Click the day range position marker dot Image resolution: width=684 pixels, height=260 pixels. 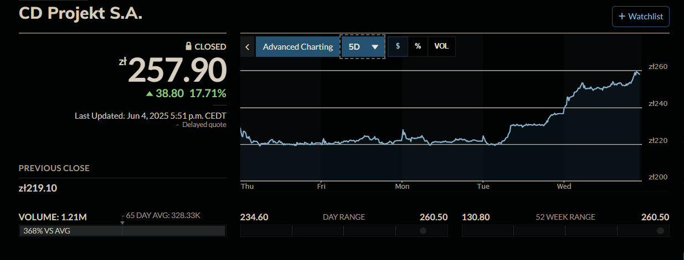[x=423, y=231]
